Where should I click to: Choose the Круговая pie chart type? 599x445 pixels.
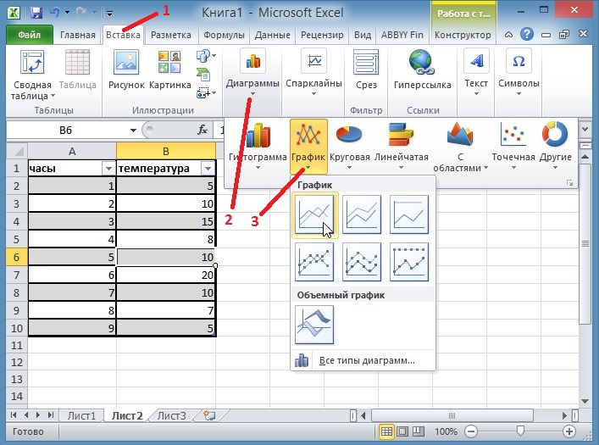pos(349,146)
